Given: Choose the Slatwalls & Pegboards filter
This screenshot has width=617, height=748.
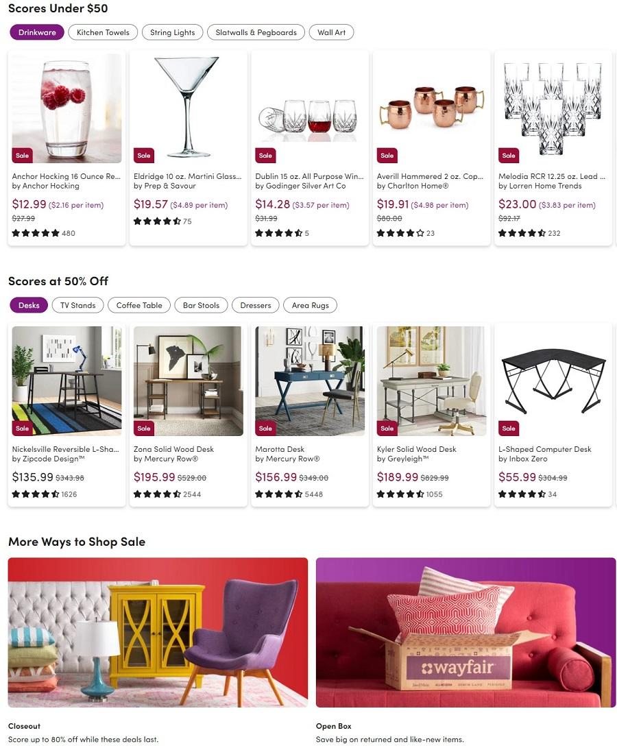Looking at the screenshot, I should click(x=256, y=32).
